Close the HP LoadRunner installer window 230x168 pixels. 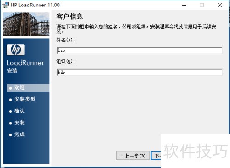pyautogui.click(x=220, y=5)
